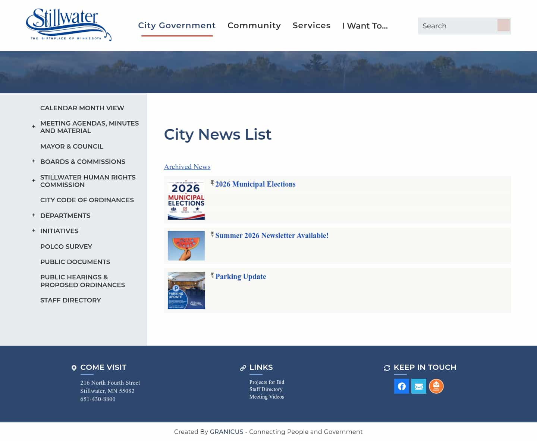Select pin icon beside Summer 2026 Newsletter
The height and width of the screenshot is (441, 537).
coord(212,234)
